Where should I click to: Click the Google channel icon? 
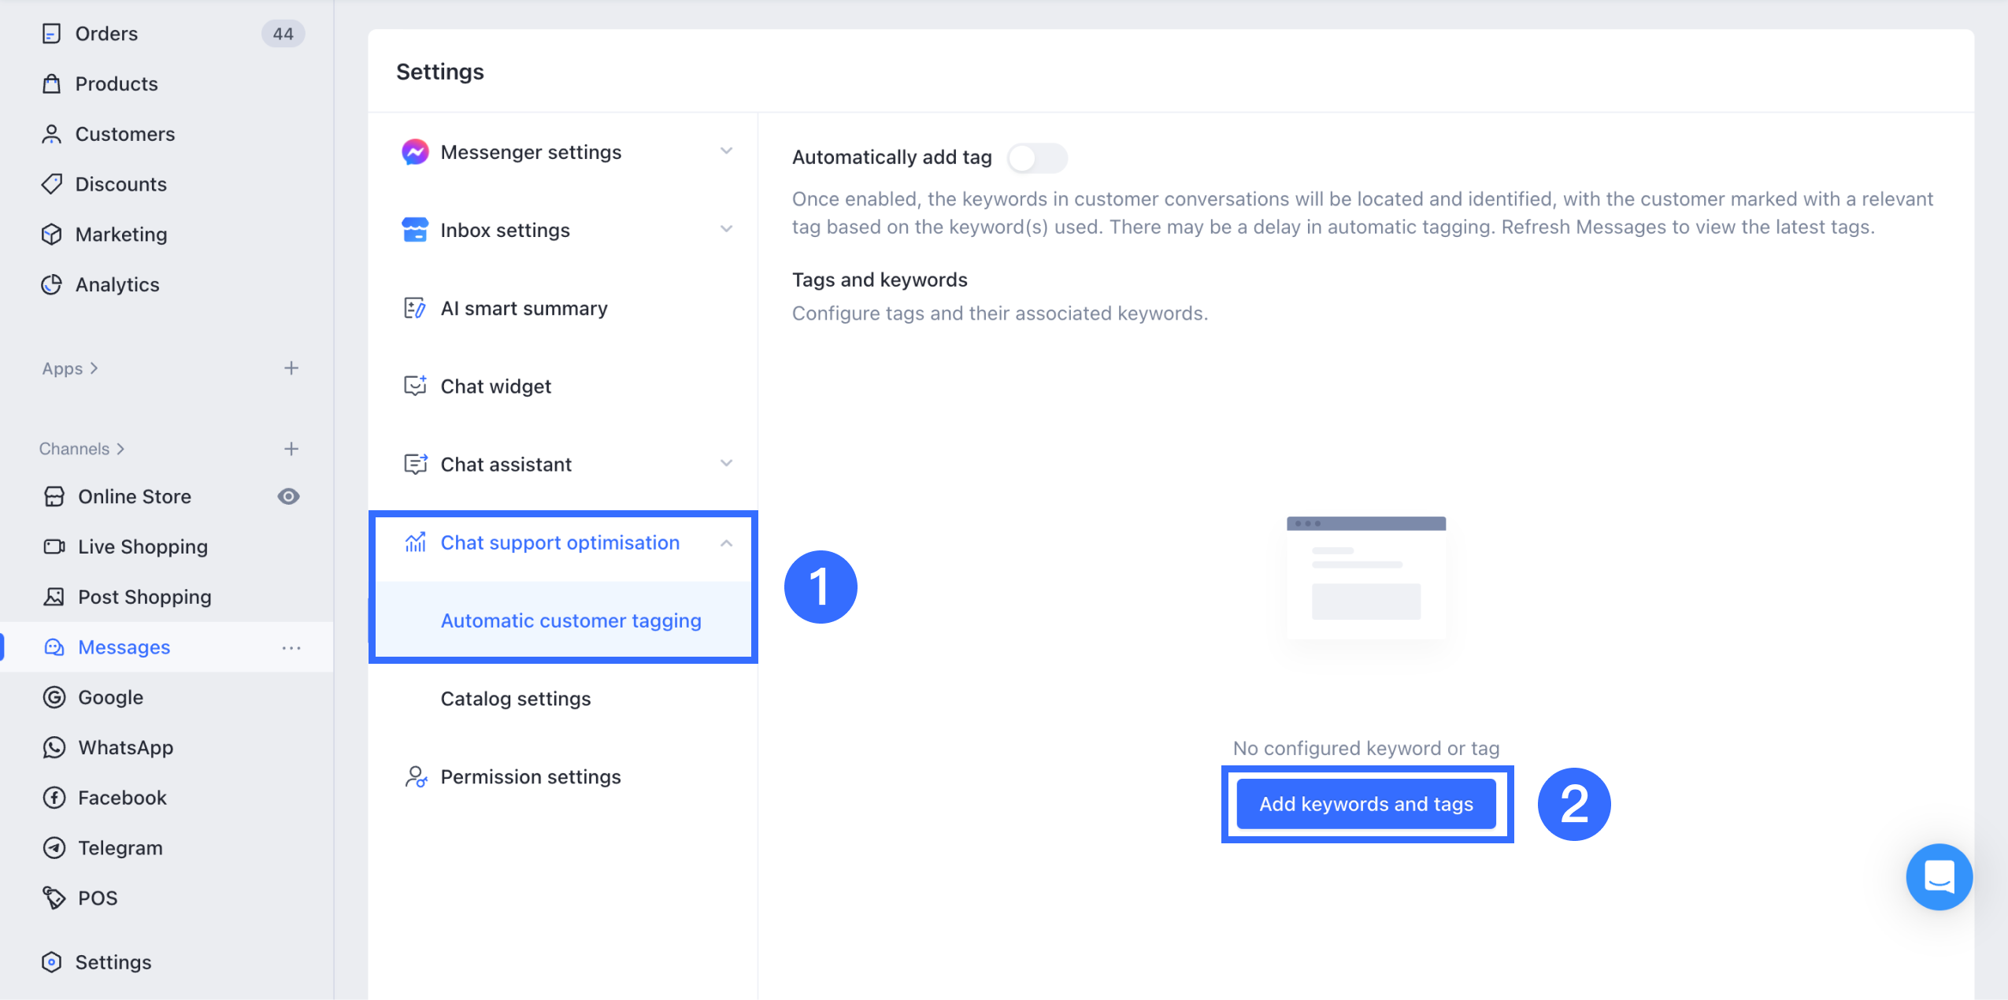click(x=54, y=698)
